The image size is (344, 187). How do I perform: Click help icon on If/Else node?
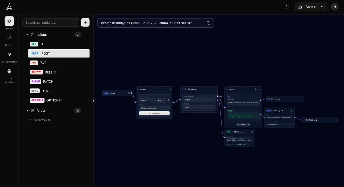pyautogui.click(x=255, y=89)
